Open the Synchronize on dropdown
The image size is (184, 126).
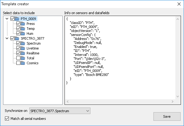coord(60,111)
